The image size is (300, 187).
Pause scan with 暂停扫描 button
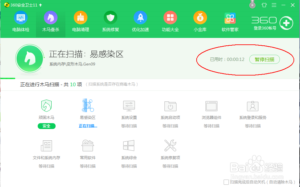click(265, 59)
